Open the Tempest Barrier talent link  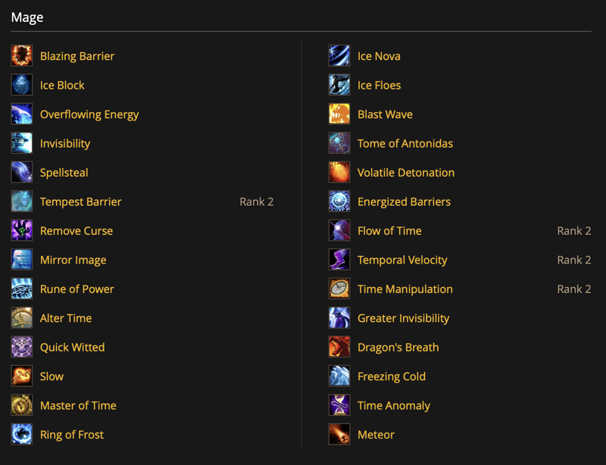[x=81, y=201]
